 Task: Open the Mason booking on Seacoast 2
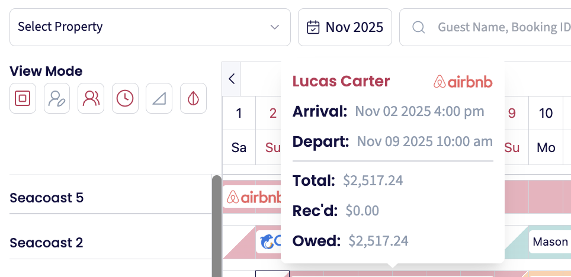coord(550,241)
